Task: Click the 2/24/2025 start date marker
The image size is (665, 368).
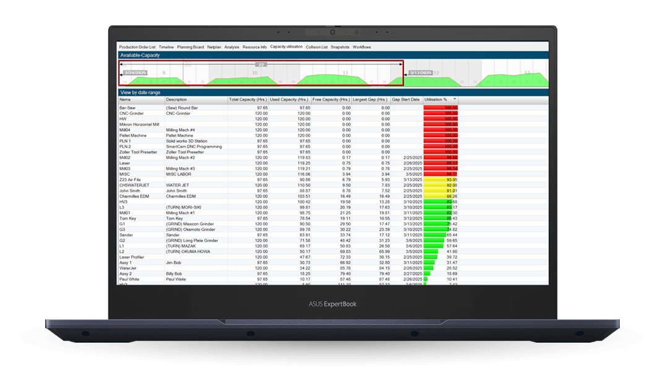Action: click(x=134, y=72)
